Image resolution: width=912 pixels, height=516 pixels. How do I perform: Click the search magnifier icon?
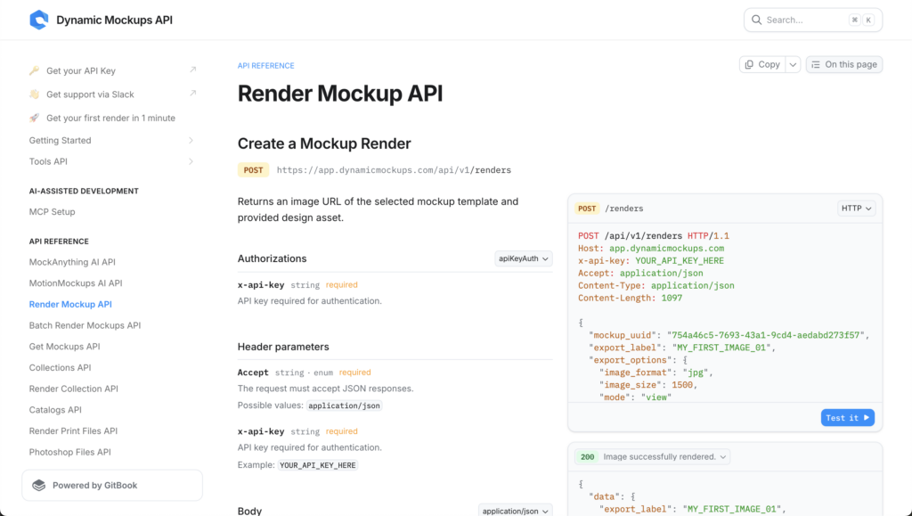pos(756,20)
